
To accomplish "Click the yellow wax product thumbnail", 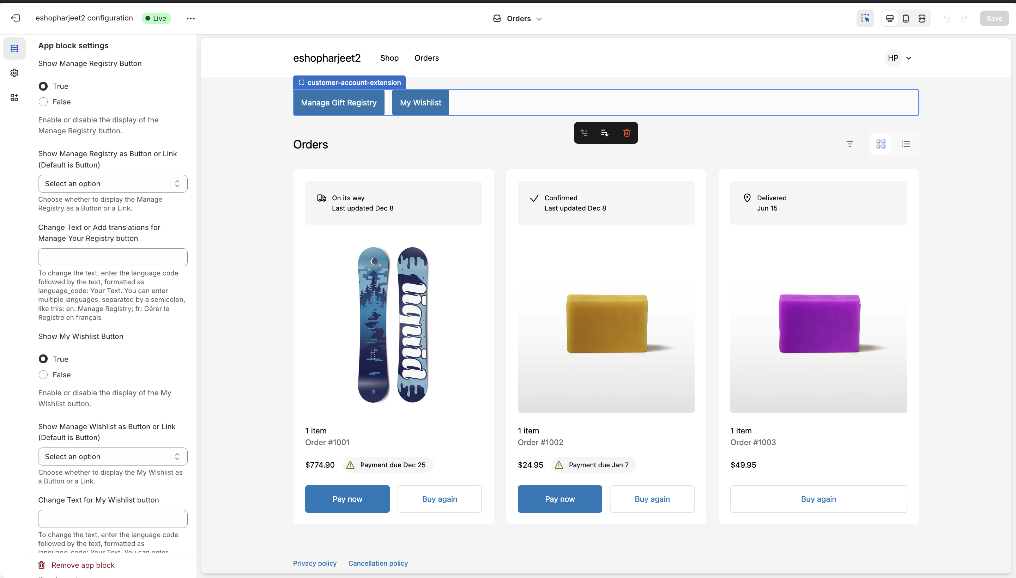I will point(606,325).
